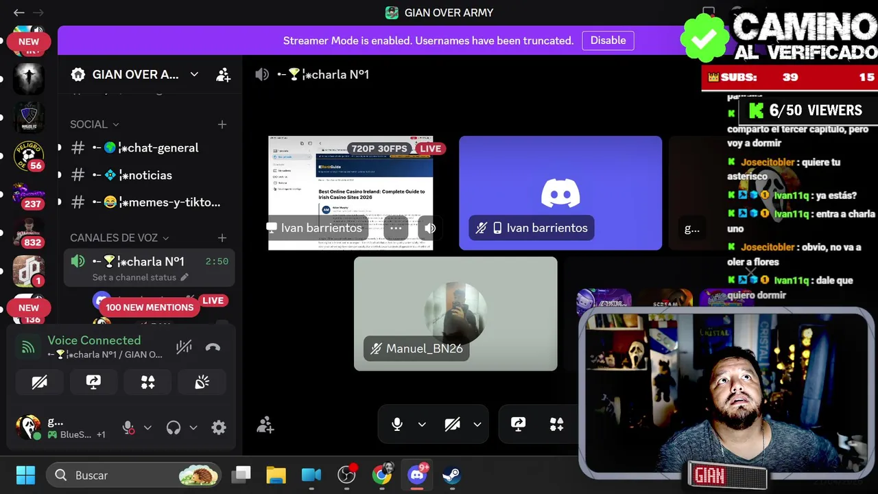This screenshot has height=494, width=878.
Task: Open File Explorer from the taskbar
Action: [x=276, y=475]
